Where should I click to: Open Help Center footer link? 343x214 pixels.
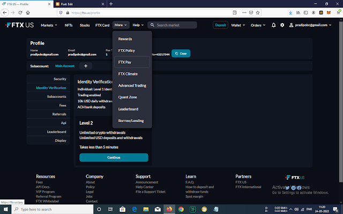(x=145, y=187)
